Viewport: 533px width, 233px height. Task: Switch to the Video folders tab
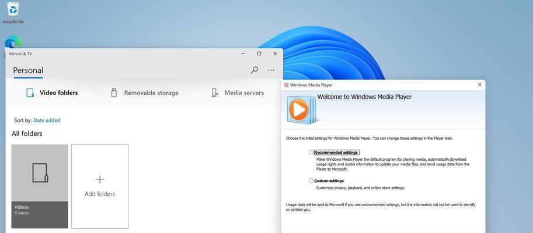(52, 93)
